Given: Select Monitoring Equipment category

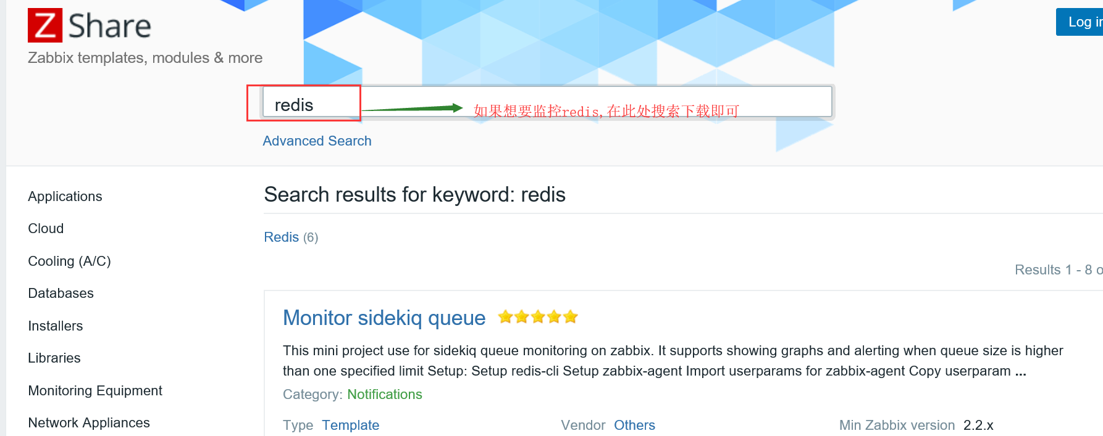Looking at the screenshot, I should coord(95,391).
